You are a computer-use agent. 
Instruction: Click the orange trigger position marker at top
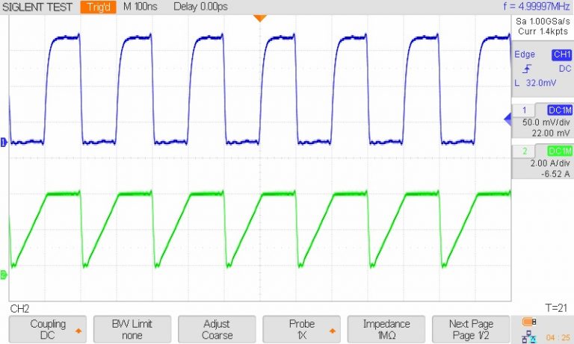(x=259, y=18)
